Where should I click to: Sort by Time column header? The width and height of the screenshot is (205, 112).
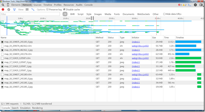coord(169,38)
